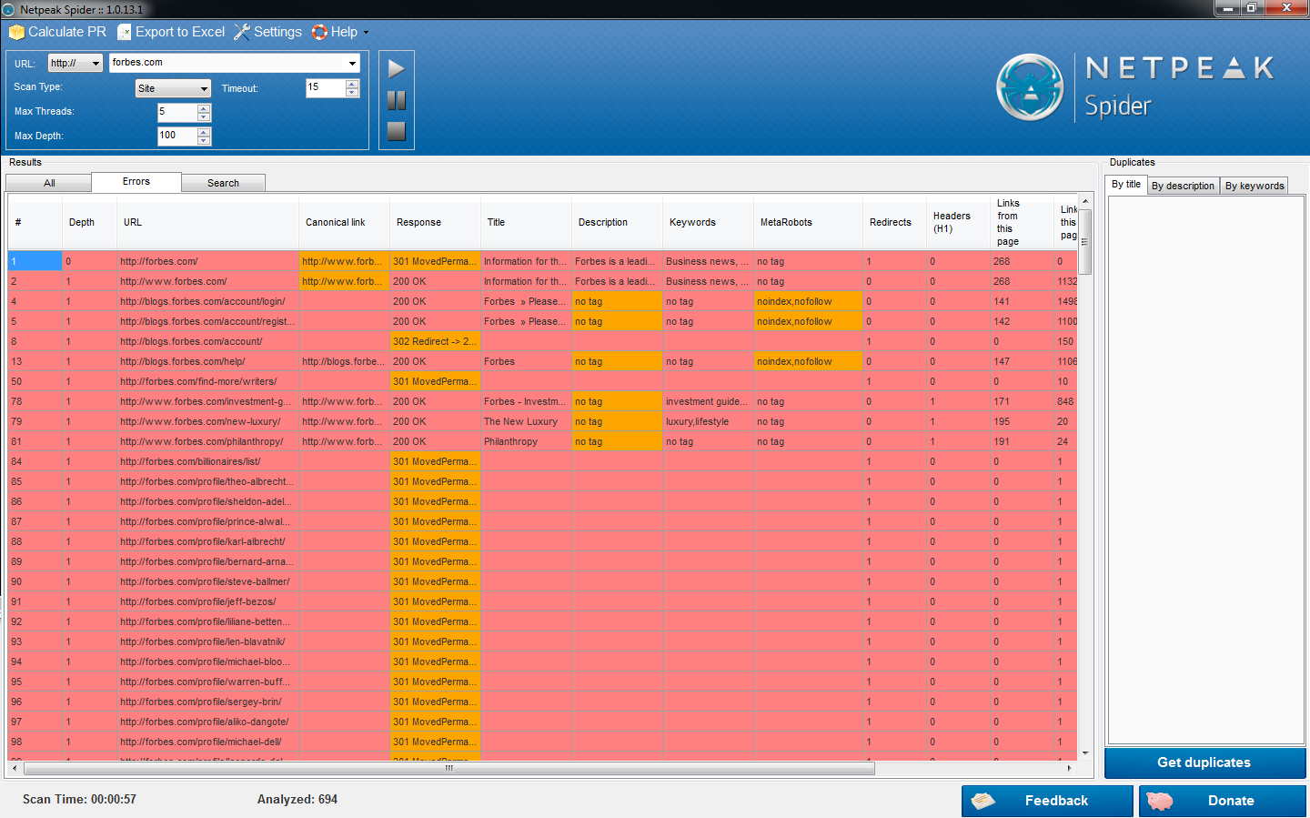Image resolution: width=1310 pixels, height=818 pixels.
Task: Sort by the Redirects column header
Action: click(x=894, y=222)
